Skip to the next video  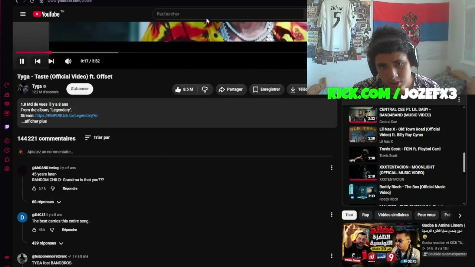51,61
